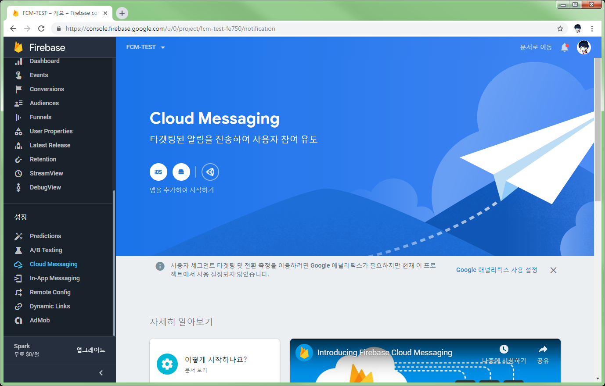Click the Dynamic Links chain icon
605x386 pixels.
[x=18, y=306]
